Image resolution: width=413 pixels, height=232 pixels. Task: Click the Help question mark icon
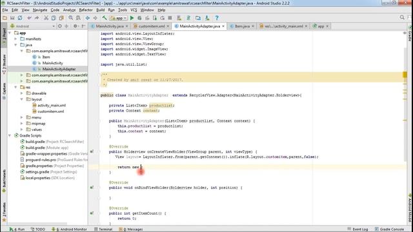[217, 18]
